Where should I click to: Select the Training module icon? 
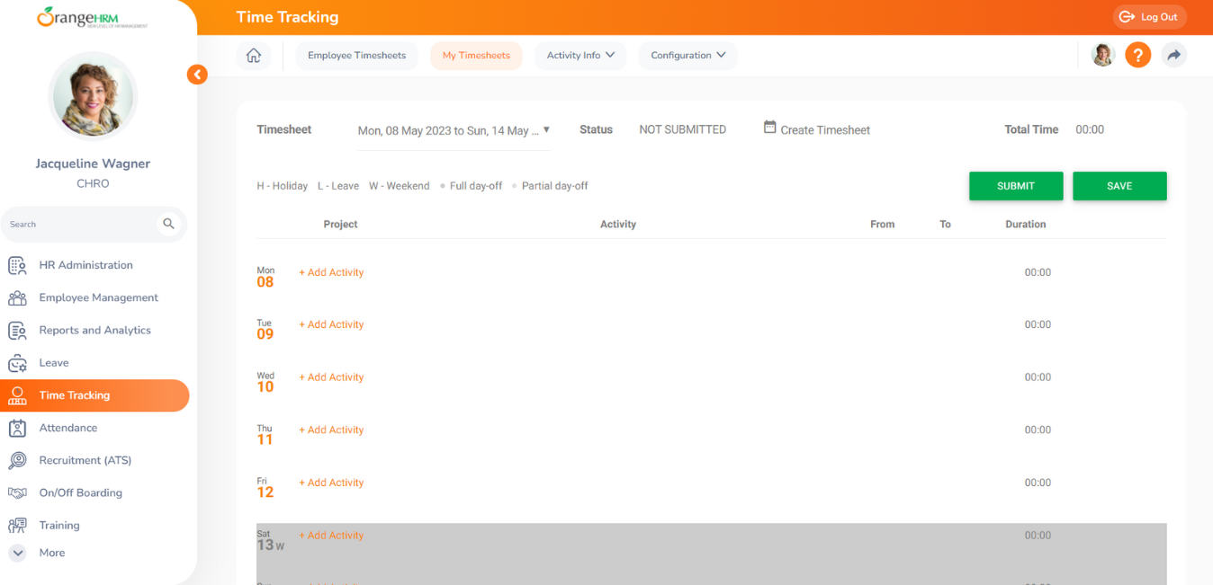(18, 525)
